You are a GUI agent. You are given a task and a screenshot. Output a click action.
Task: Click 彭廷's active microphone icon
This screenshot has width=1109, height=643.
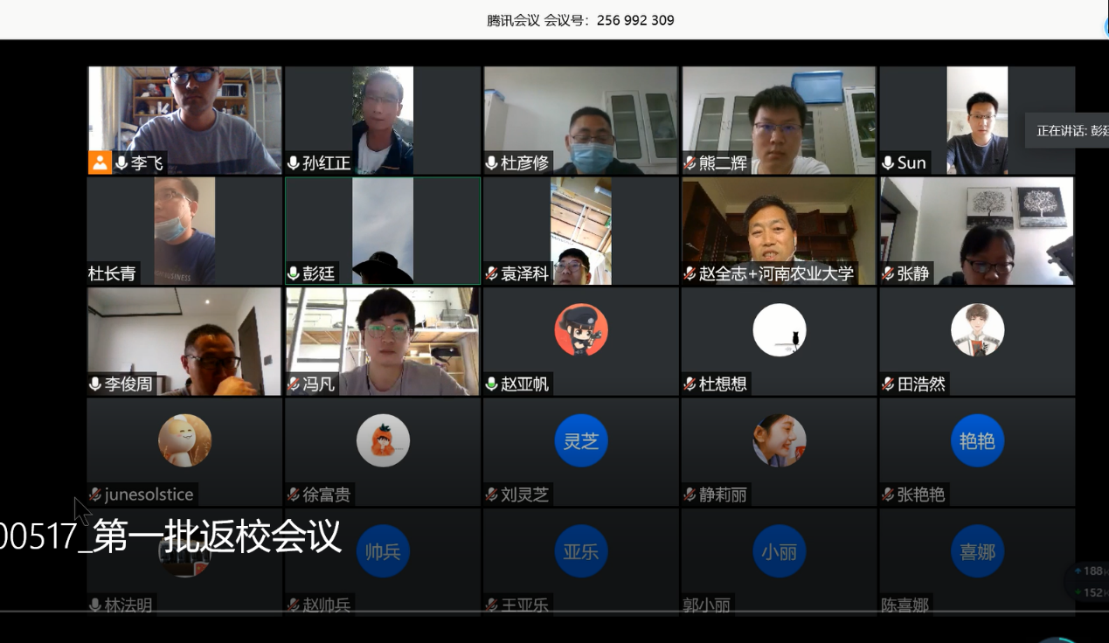tap(294, 273)
